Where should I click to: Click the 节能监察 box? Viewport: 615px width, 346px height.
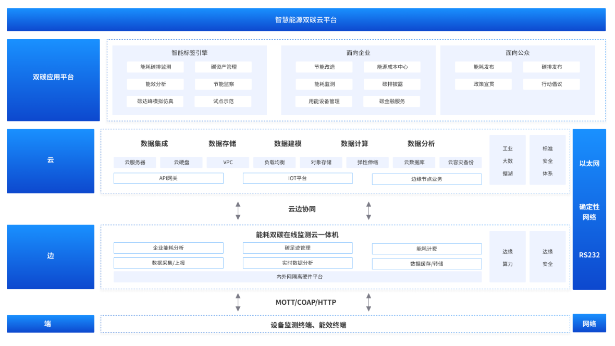point(224,84)
